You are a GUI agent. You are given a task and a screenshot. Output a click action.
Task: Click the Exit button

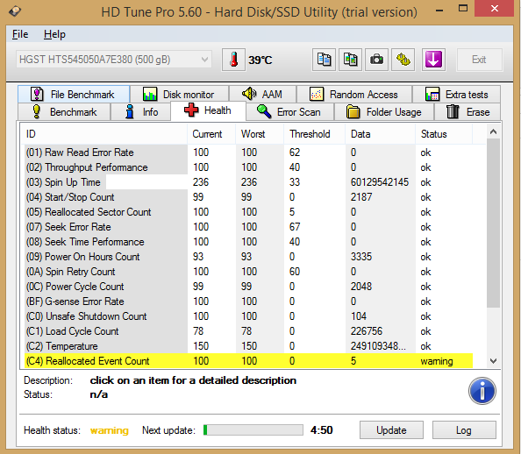pos(480,60)
